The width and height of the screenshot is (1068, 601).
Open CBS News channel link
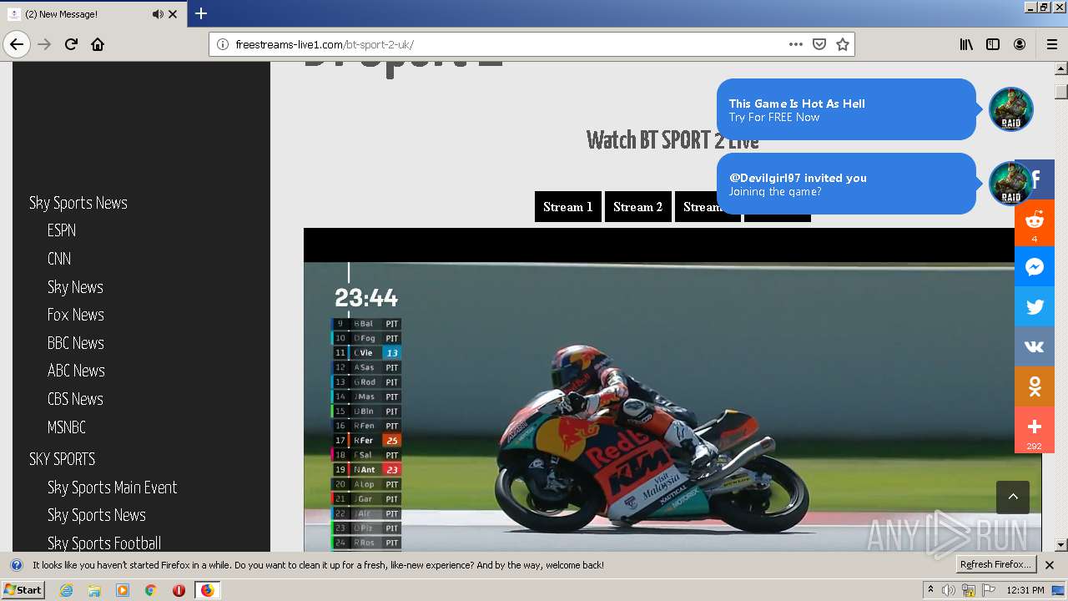[x=75, y=399]
